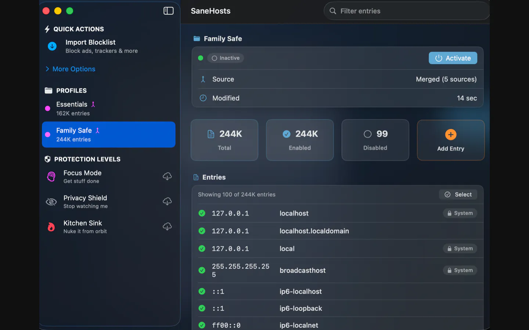The width and height of the screenshot is (529, 330).
Task: Open the Privacy Shield protection level
Action: pyautogui.click(x=109, y=202)
